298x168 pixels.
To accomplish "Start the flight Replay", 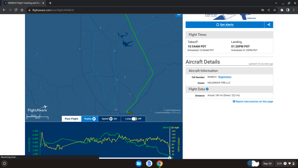I will pos(90,119).
